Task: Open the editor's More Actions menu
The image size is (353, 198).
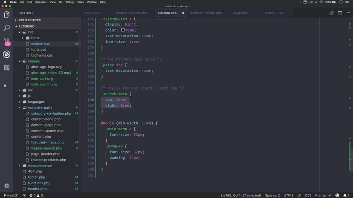Action: click(348, 13)
